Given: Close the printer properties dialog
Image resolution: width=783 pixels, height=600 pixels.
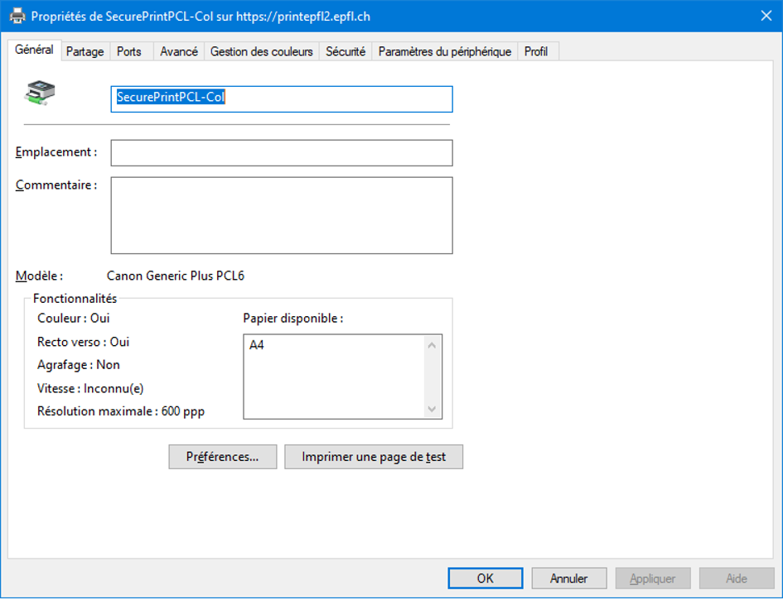Looking at the screenshot, I should 766,16.
